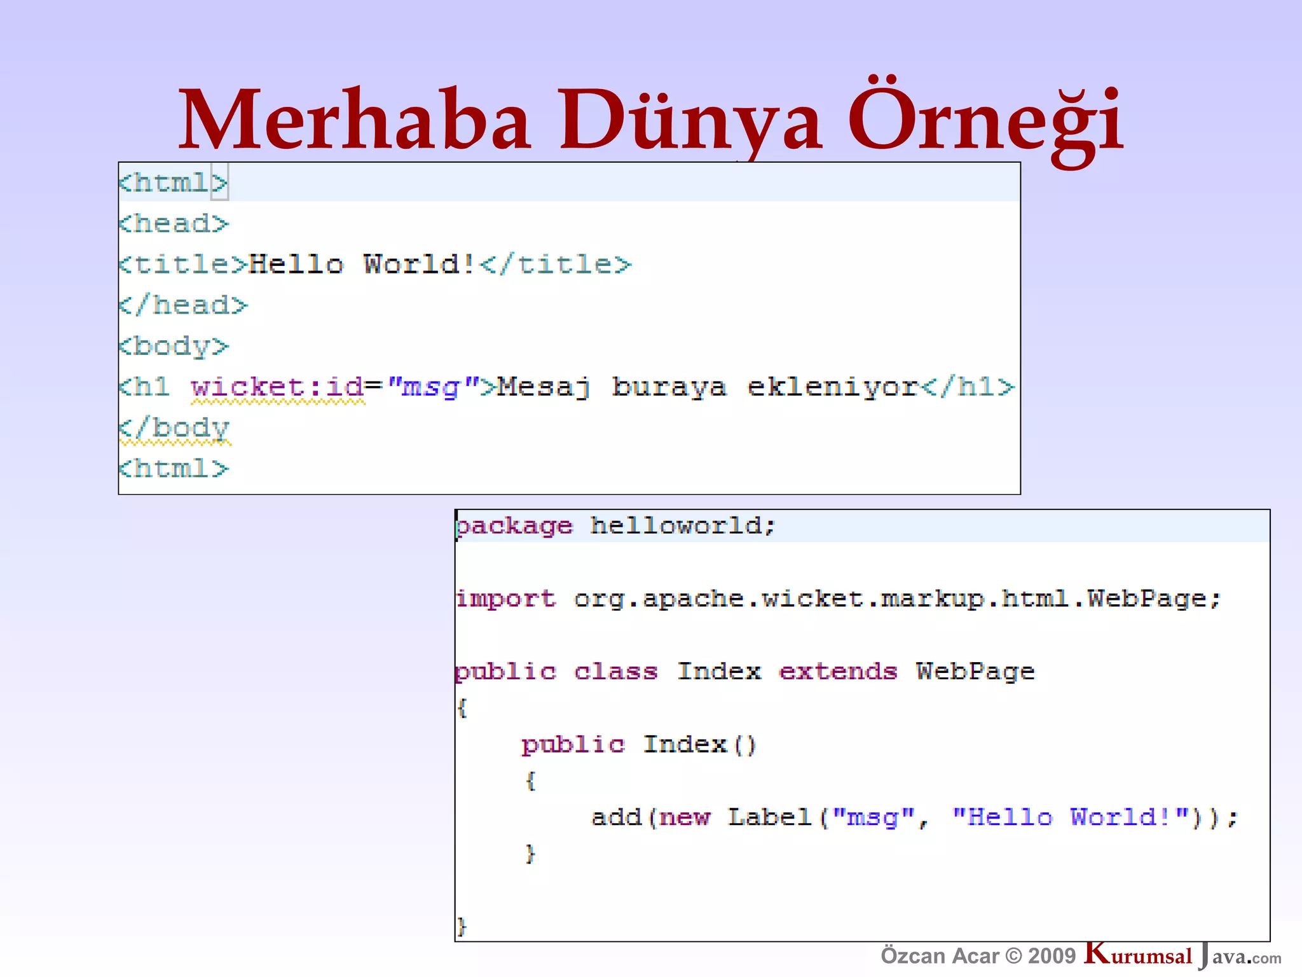Image resolution: width=1302 pixels, height=977 pixels.
Task: Click the <body> opening tag
Action: pos(174,347)
